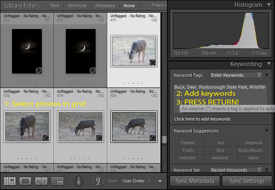This screenshot has width=275, height=190.
Task: Click keyword badge on photo 480
Action: point(153,138)
